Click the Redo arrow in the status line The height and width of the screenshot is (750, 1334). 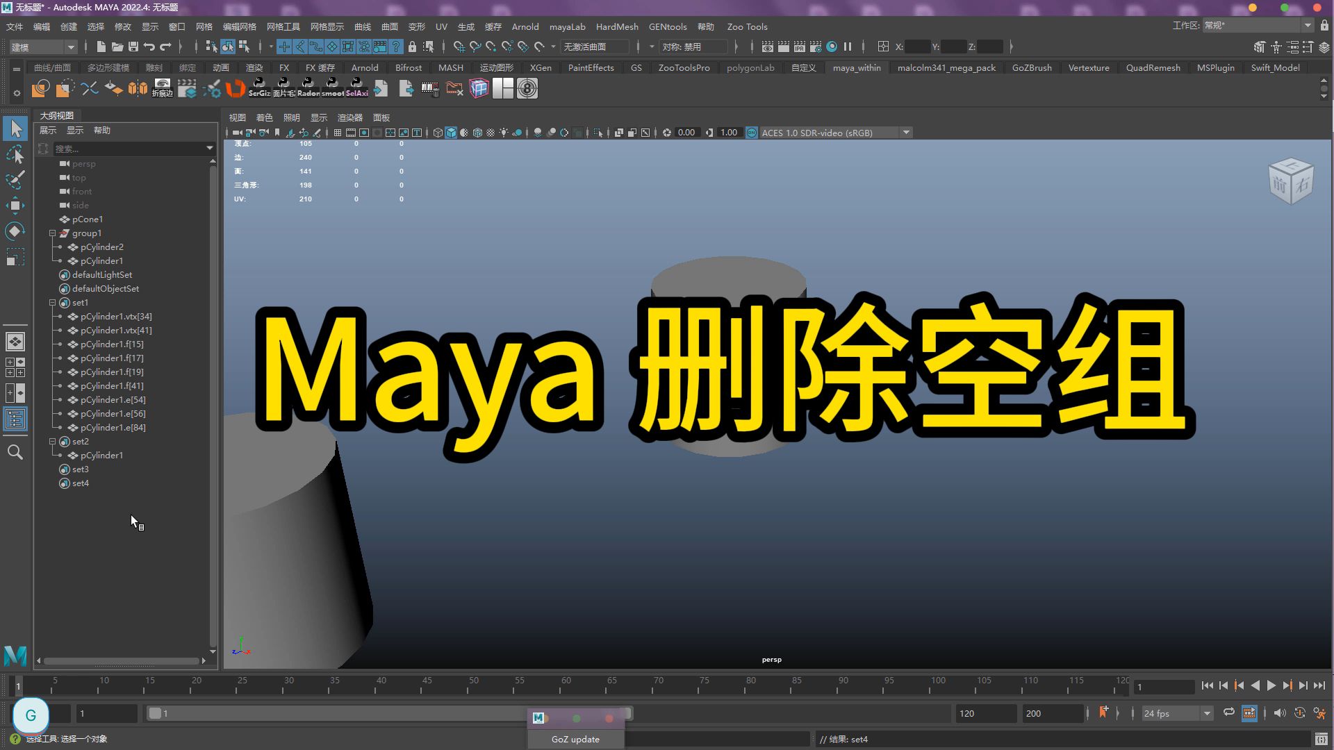pos(165,47)
